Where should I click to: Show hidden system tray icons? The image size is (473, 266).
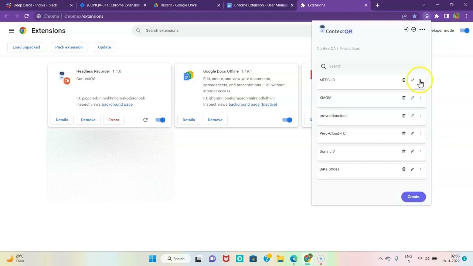click(380, 259)
